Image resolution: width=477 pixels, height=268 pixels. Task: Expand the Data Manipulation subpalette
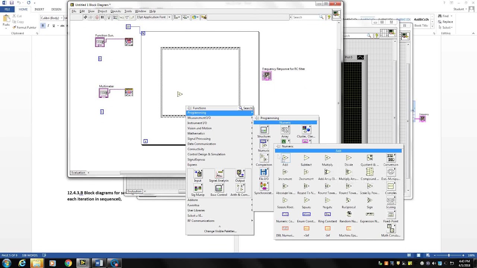[391, 172]
